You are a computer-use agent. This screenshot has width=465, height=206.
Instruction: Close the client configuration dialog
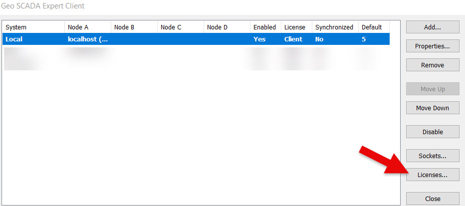point(433,199)
